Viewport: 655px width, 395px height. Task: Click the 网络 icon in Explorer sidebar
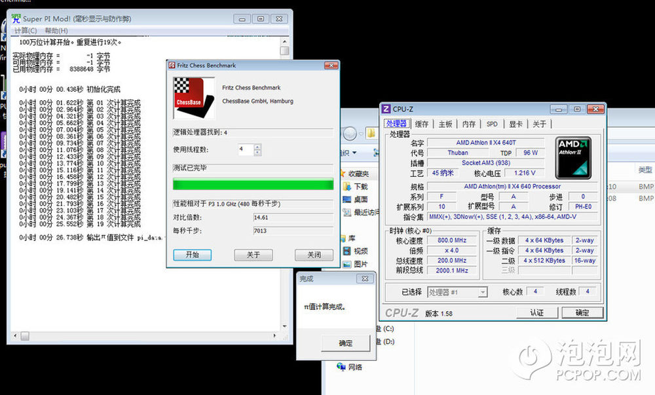[x=341, y=367]
